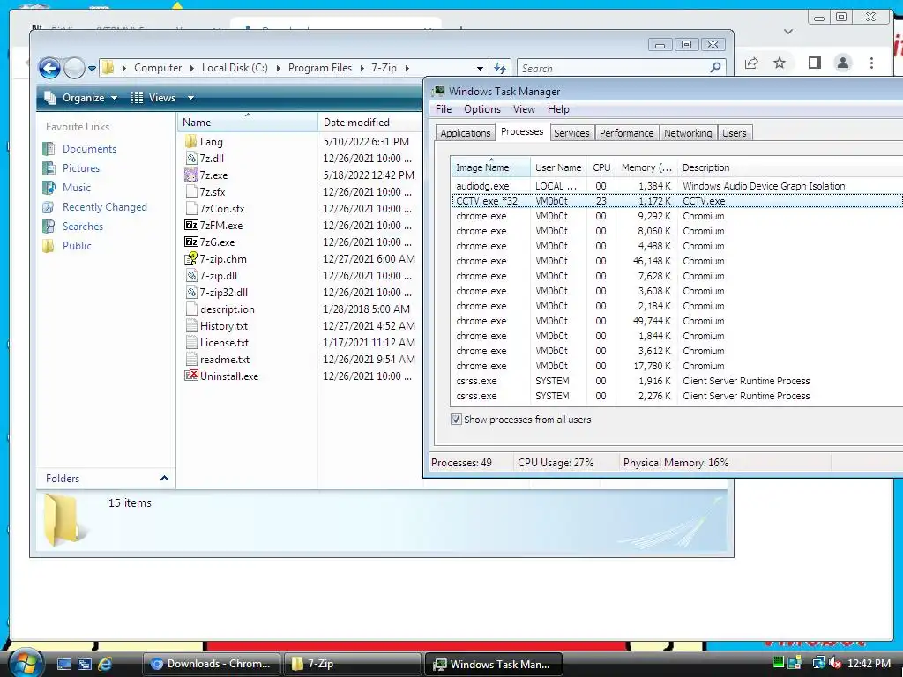Image resolution: width=903 pixels, height=677 pixels.
Task: Select chrome.exe process using 49,744 K
Action: point(676,321)
